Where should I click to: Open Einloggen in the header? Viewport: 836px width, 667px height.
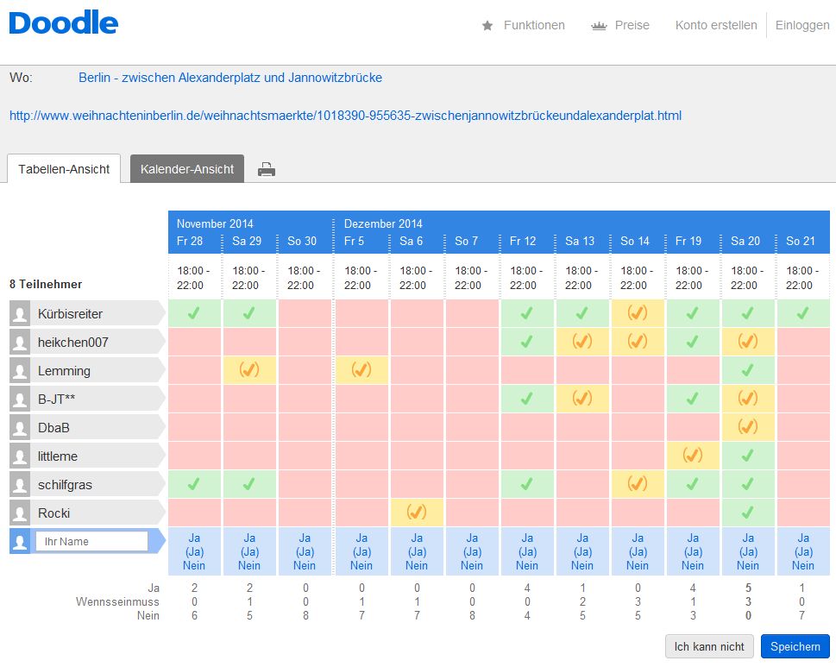coord(801,25)
